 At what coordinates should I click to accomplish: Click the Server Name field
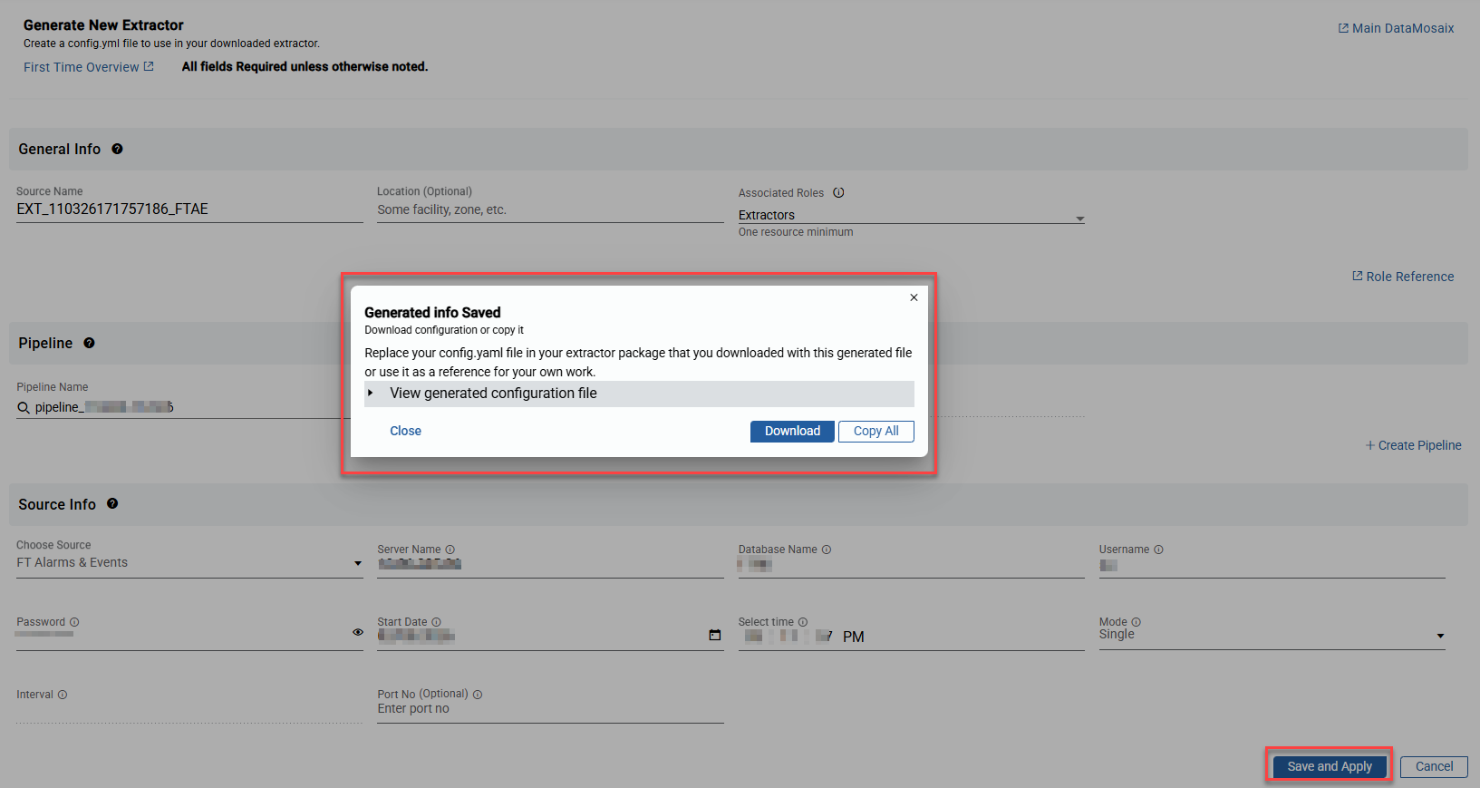(550, 565)
